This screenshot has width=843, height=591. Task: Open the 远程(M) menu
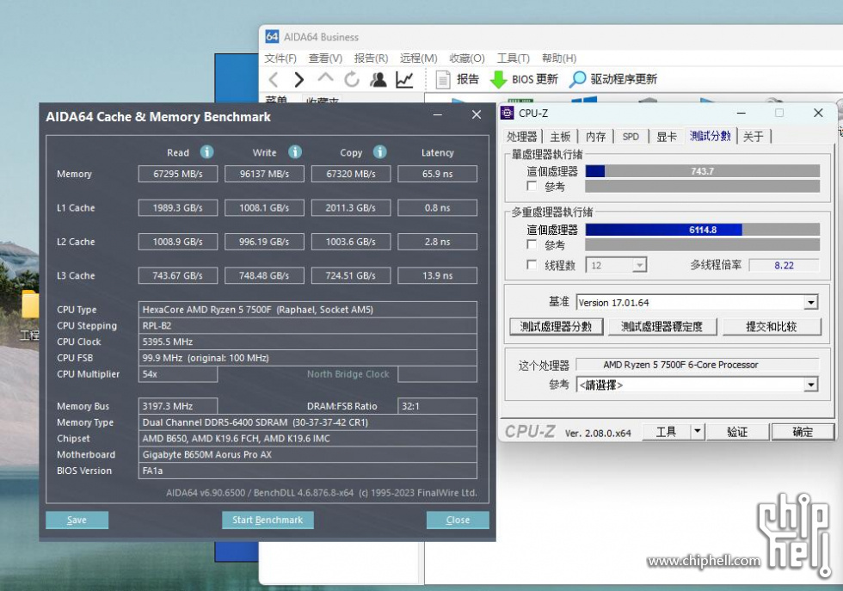pos(418,58)
